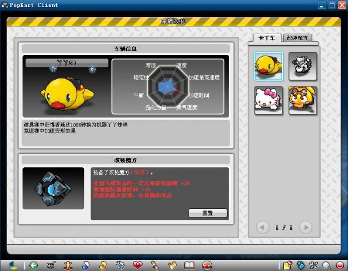Viewport: 348px width, 271px height.
Task: Click the 加速最高速度 stat label
Action: coord(204,77)
